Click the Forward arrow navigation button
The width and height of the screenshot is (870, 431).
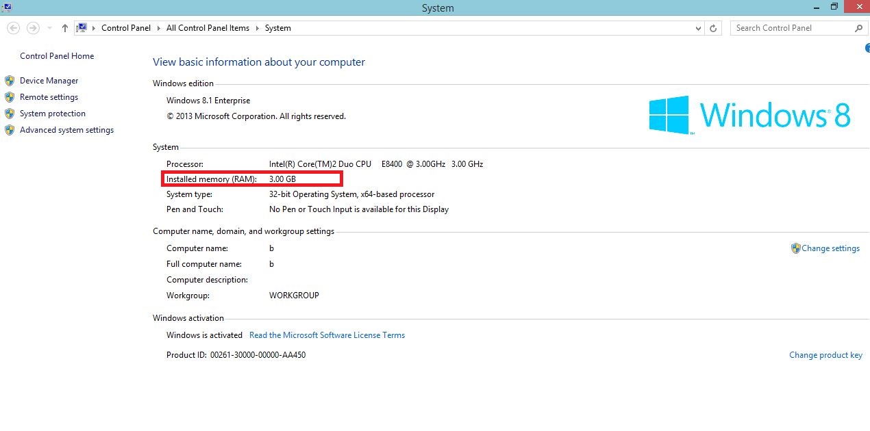[33, 28]
